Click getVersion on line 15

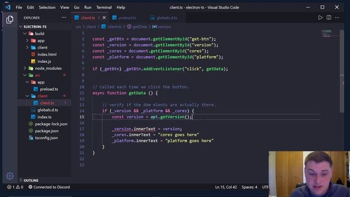tap(172, 117)
